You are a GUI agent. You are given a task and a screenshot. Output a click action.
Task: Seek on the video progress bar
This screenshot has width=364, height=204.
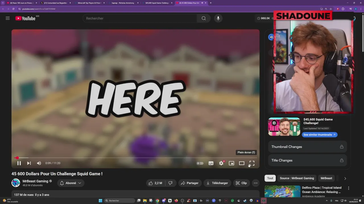tap(135, 158)
